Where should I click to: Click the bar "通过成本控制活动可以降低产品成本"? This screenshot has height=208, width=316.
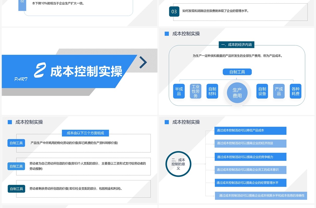pos(251,131)
